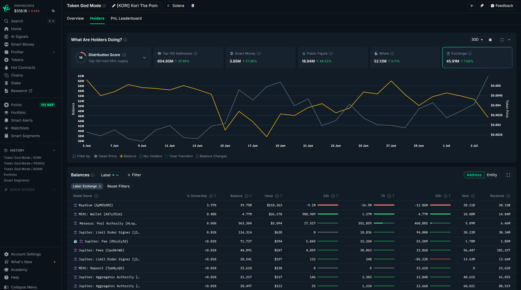The height and width of the screenshot is (290, 521).
Task: Go to Smart Money section
Action: 22,44
